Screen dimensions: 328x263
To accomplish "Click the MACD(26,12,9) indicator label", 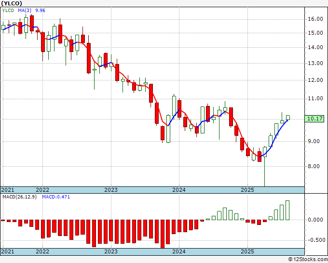I will (19, 197).
